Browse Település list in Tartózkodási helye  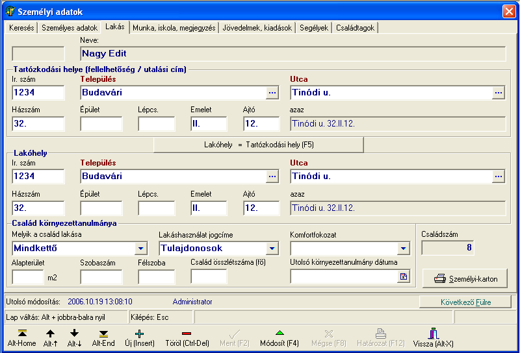(x=272, y=93)
